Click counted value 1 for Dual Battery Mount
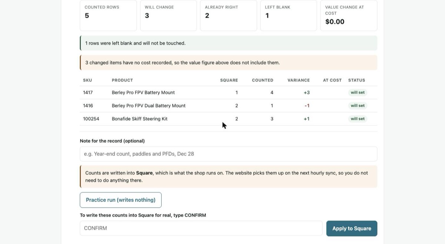 point(272,106)
